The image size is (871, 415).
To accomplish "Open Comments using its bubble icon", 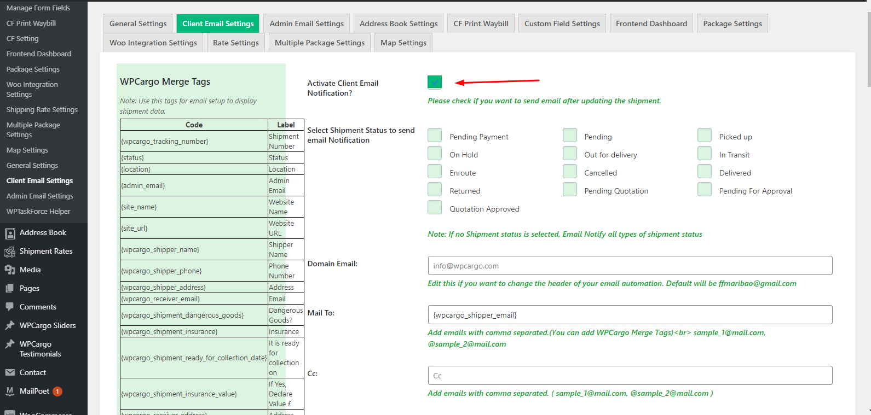I will [x=10, y=307].
